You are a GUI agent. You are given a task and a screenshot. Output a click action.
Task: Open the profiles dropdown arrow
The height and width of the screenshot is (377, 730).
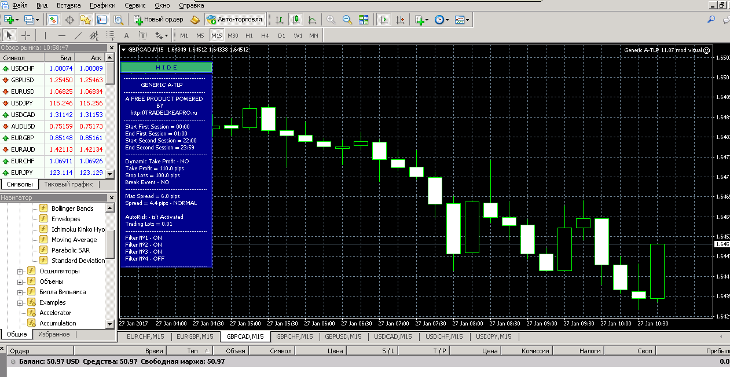tap(37, 20)
